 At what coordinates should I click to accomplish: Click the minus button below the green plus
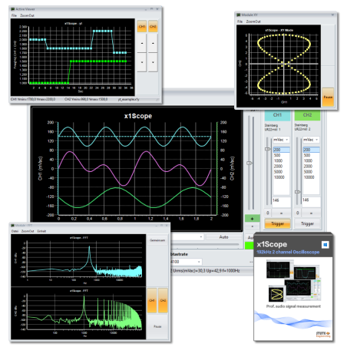click(253, 226)
